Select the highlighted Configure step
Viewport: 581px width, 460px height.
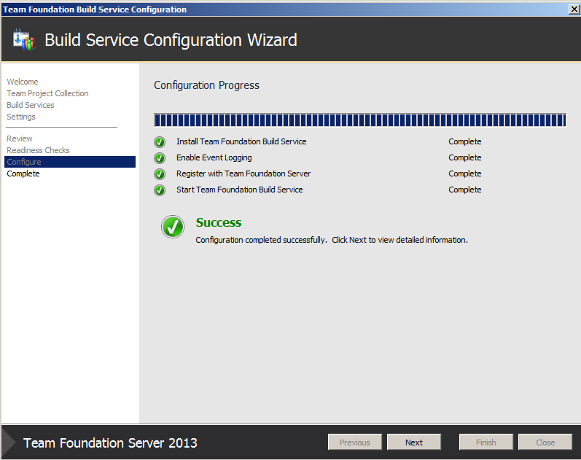tap(24, 162)
